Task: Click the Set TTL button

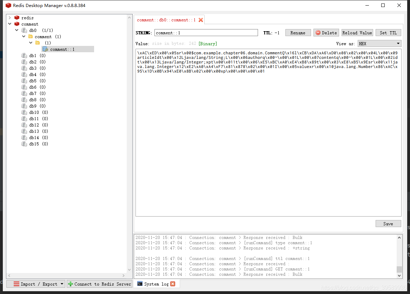Action: pos(388,33)
